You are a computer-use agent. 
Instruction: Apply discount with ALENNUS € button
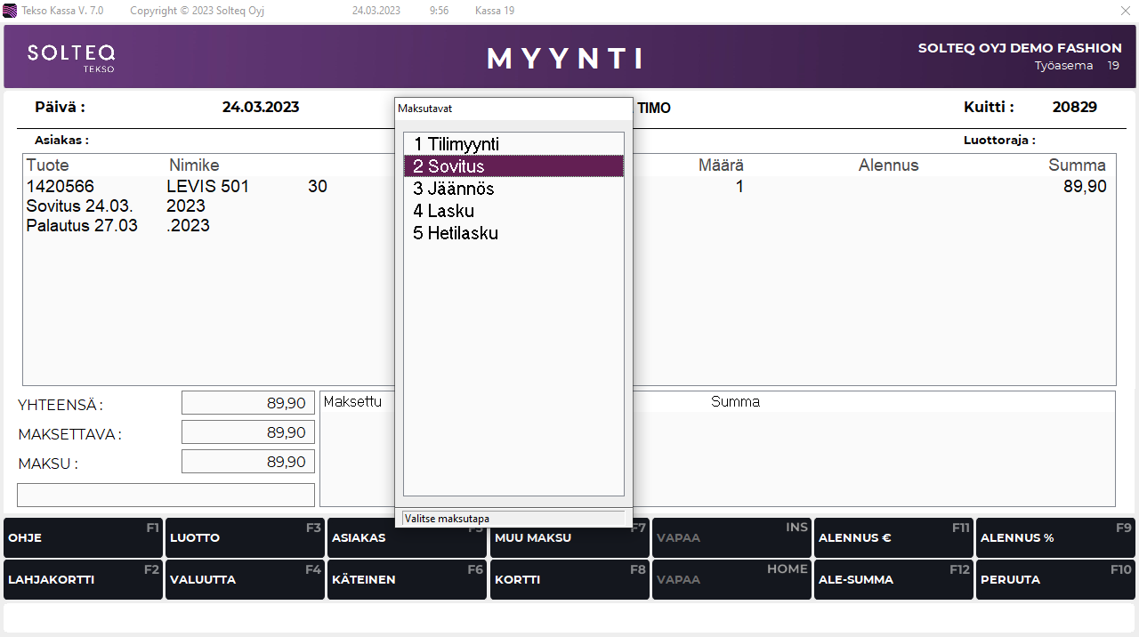click(x=893, y=538)
